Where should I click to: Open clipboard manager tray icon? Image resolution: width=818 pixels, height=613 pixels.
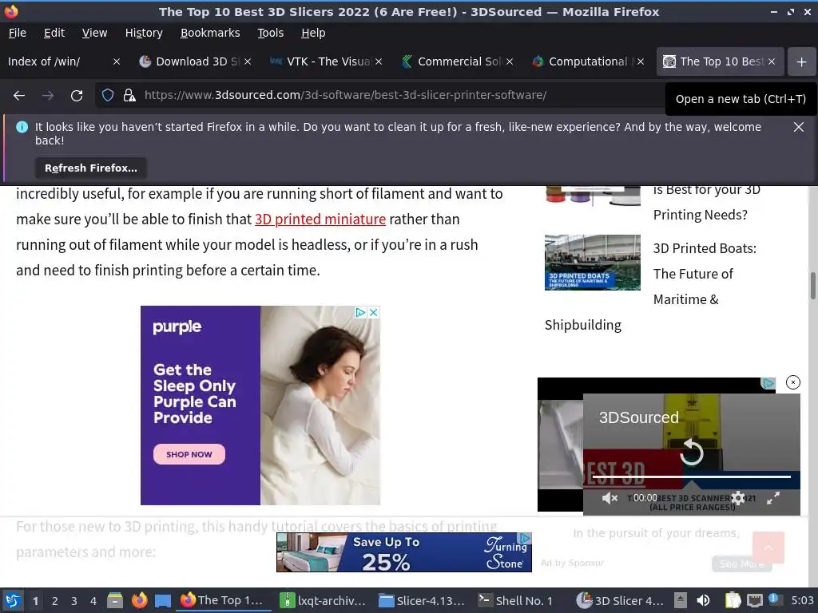(x=733, y=600)
